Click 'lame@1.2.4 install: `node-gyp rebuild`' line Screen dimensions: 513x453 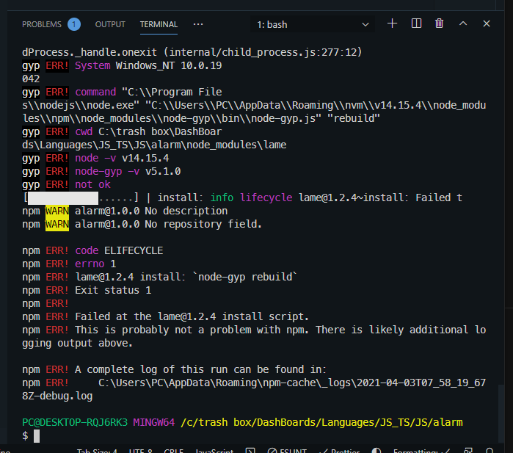point(186,277)
